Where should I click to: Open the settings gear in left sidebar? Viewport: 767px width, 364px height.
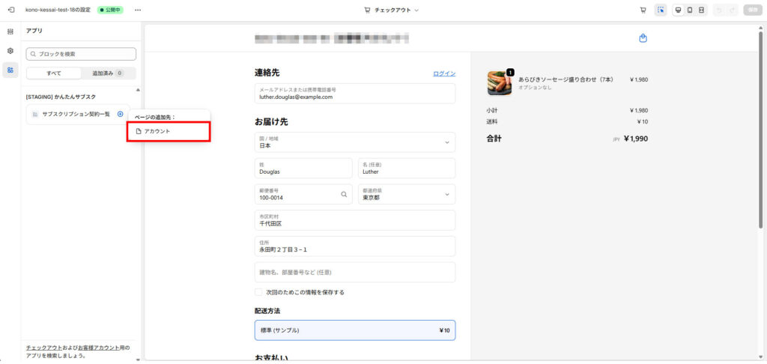click(x=10, y=50)
